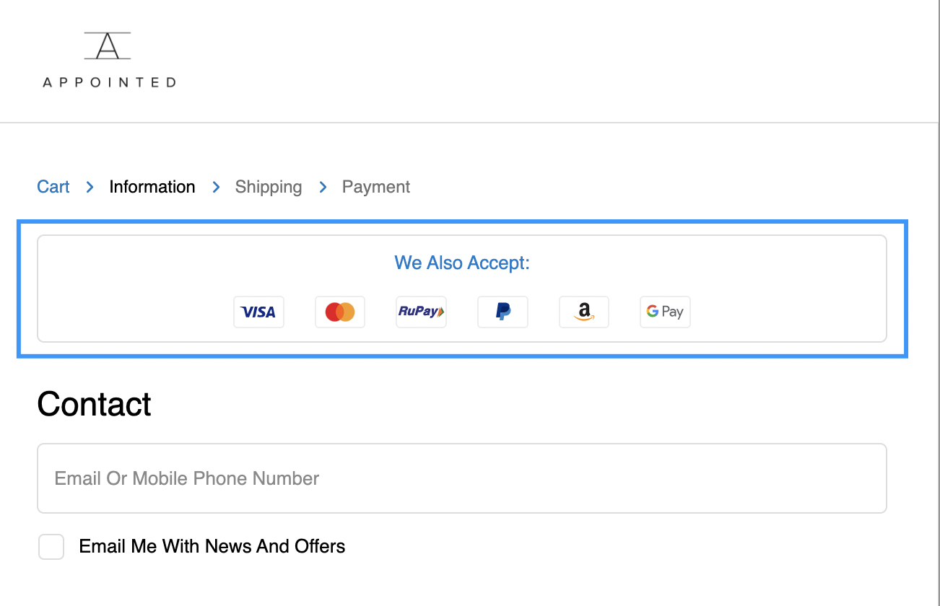Click the chevron before Payment breadcrumb
Screen dimensions: 940x606
(x=323, y=187)
